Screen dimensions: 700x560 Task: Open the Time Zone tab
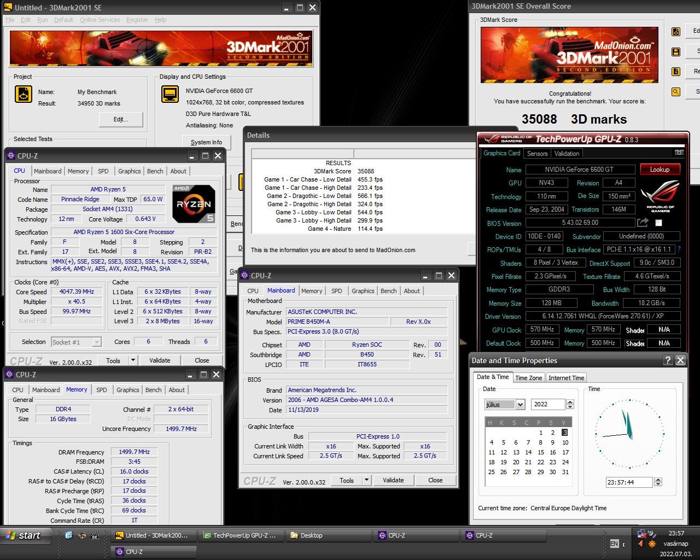coord(528,378)
